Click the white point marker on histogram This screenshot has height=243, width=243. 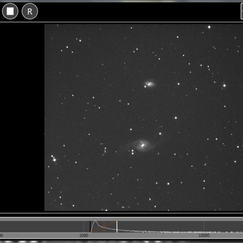(x=117, y=227)
